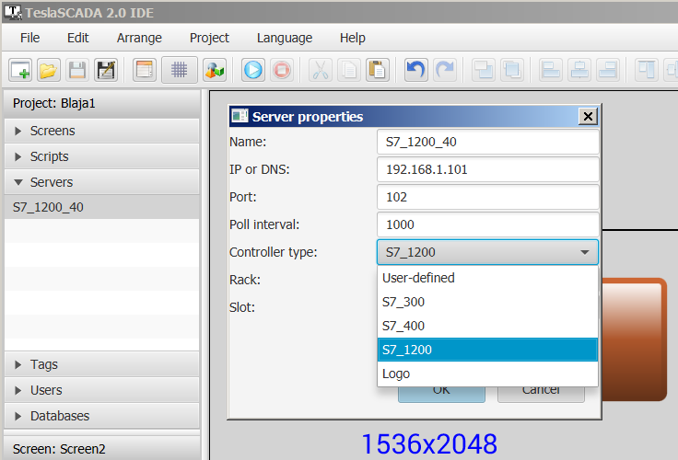678x460 pixels.
Task: Click the align right edges icon
Action: point(608,70)
